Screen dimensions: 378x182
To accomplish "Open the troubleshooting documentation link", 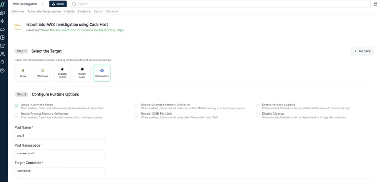I will [x=83, y=30].
